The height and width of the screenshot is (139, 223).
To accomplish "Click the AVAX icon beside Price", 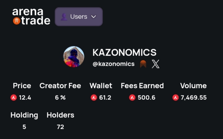I will tap(14, 98).
